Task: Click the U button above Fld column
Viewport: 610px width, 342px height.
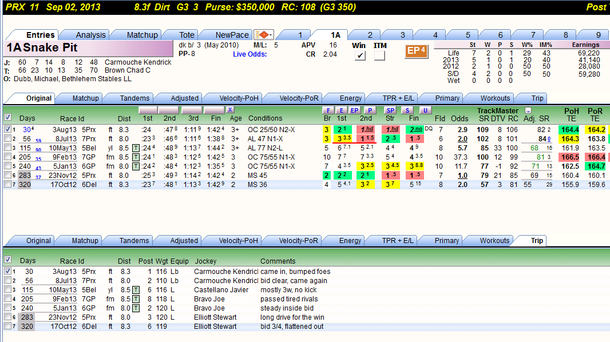Action: pyautogui.click(x=425, y=110)
